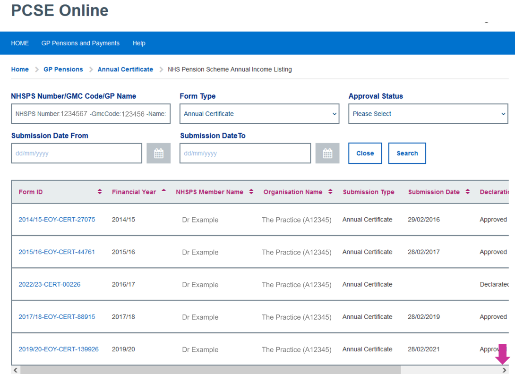The width and height of the screenshot is (515, 374).
Task: Change Form Type from Annual Certificate
Action: (334, 114)
